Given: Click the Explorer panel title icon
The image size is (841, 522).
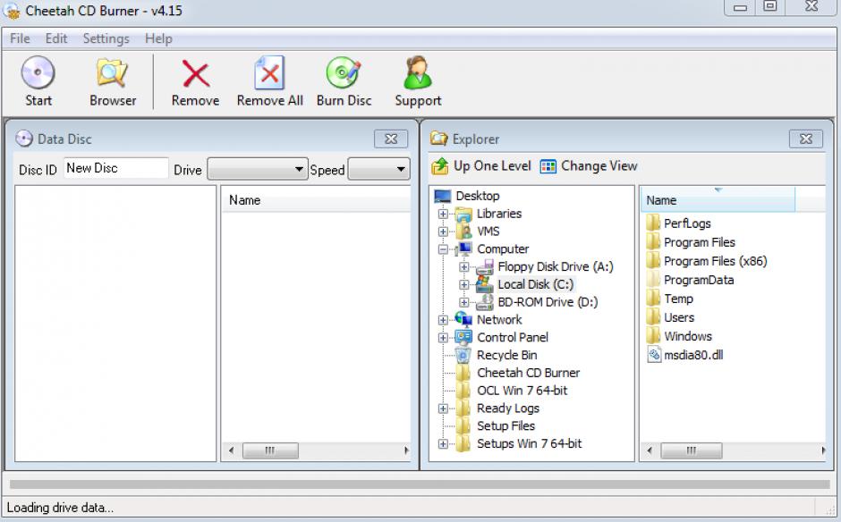Looking at the screenshot, I should [438, 139].
